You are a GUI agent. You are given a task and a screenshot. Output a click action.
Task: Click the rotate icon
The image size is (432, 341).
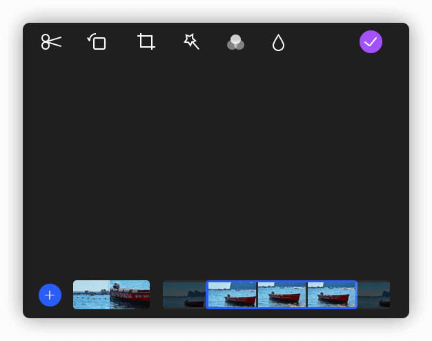coord(97,42)
